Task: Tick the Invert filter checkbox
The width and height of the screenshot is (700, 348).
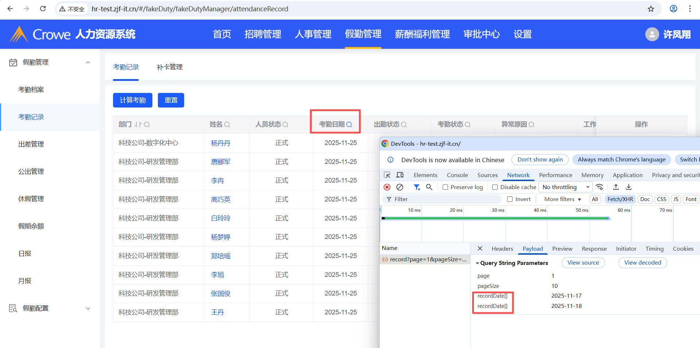Action: pyautogui.click(x=510, y=199)
